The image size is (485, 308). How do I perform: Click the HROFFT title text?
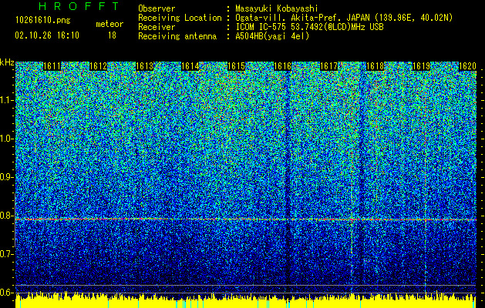79,6
